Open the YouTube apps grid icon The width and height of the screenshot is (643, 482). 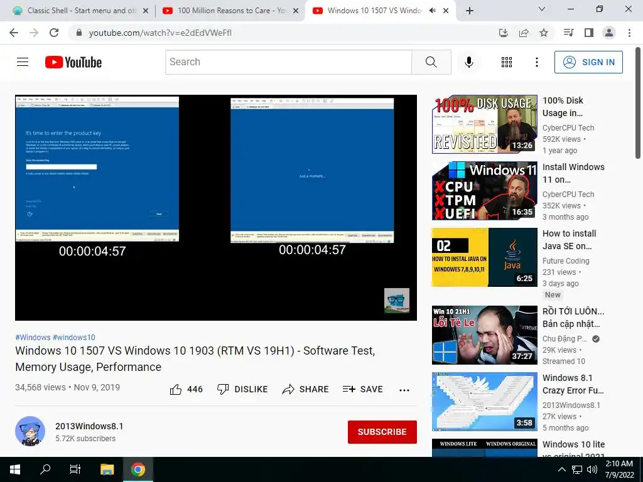(507, 62)
